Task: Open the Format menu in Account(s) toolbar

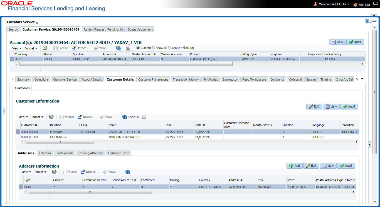Action: tap(31, 48)
